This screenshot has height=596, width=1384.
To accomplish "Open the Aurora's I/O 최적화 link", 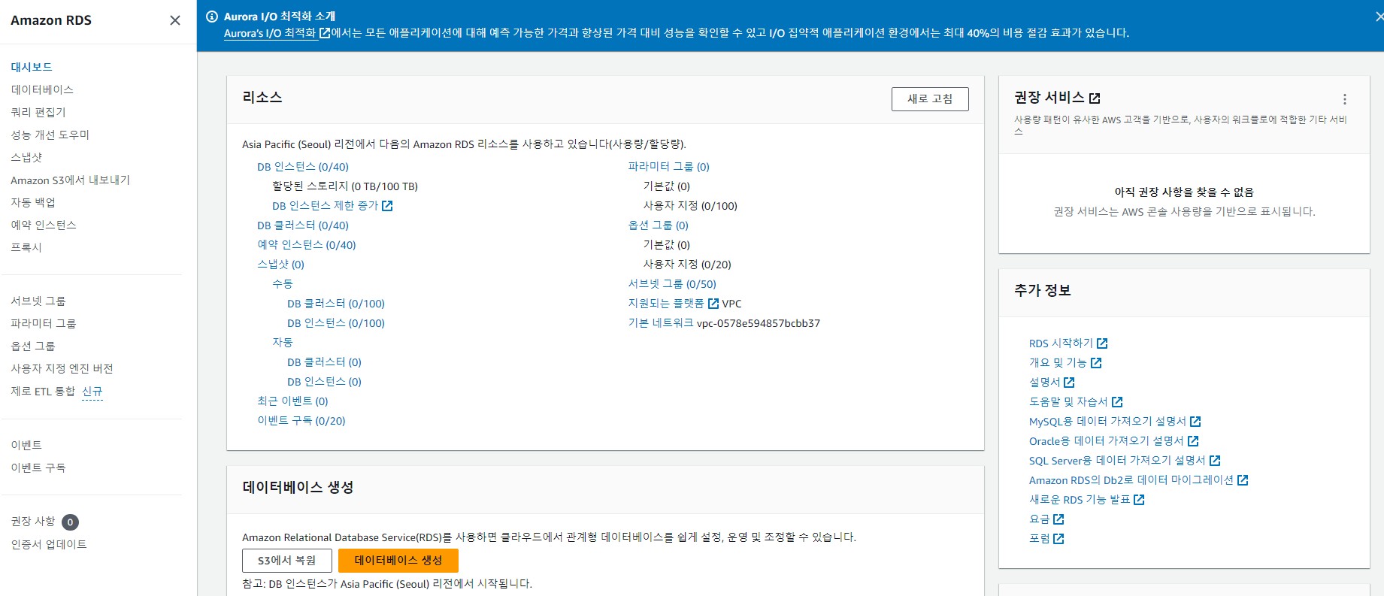I will click(x=270, y=33).
